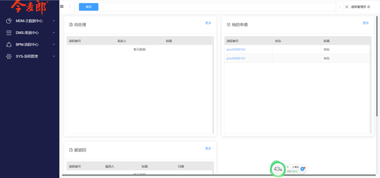
Task: Expand the BPM-流程中心 chevron
Action: pos(54,44)
